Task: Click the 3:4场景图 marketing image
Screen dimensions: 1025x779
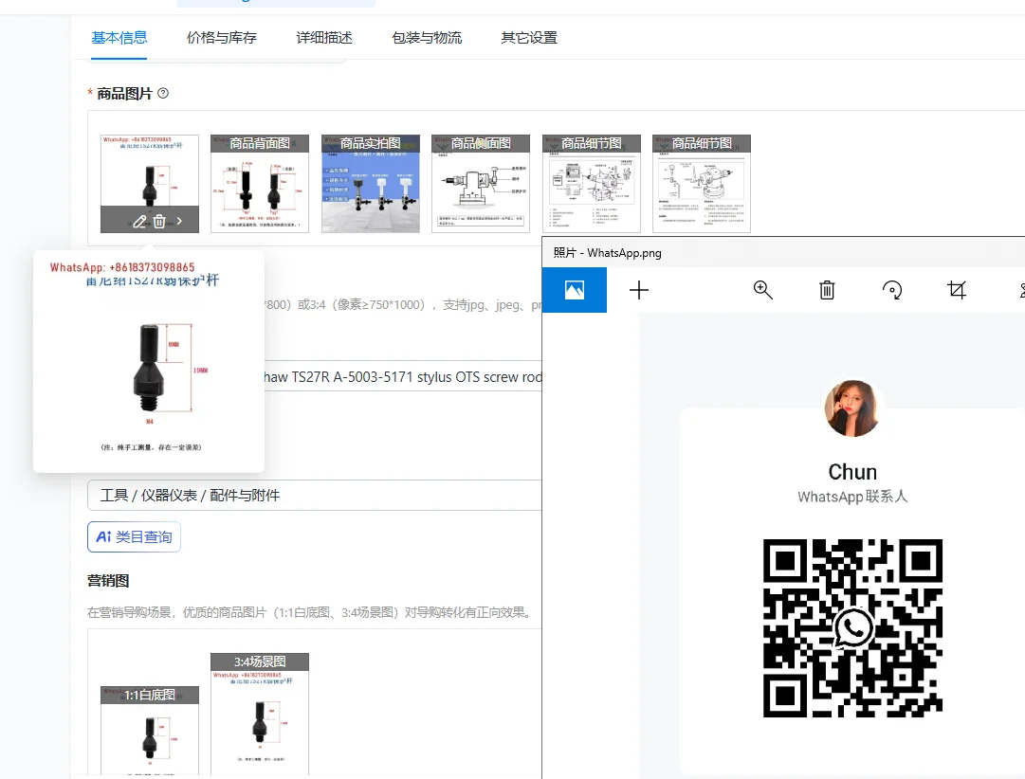Action: tap(260, 716)
